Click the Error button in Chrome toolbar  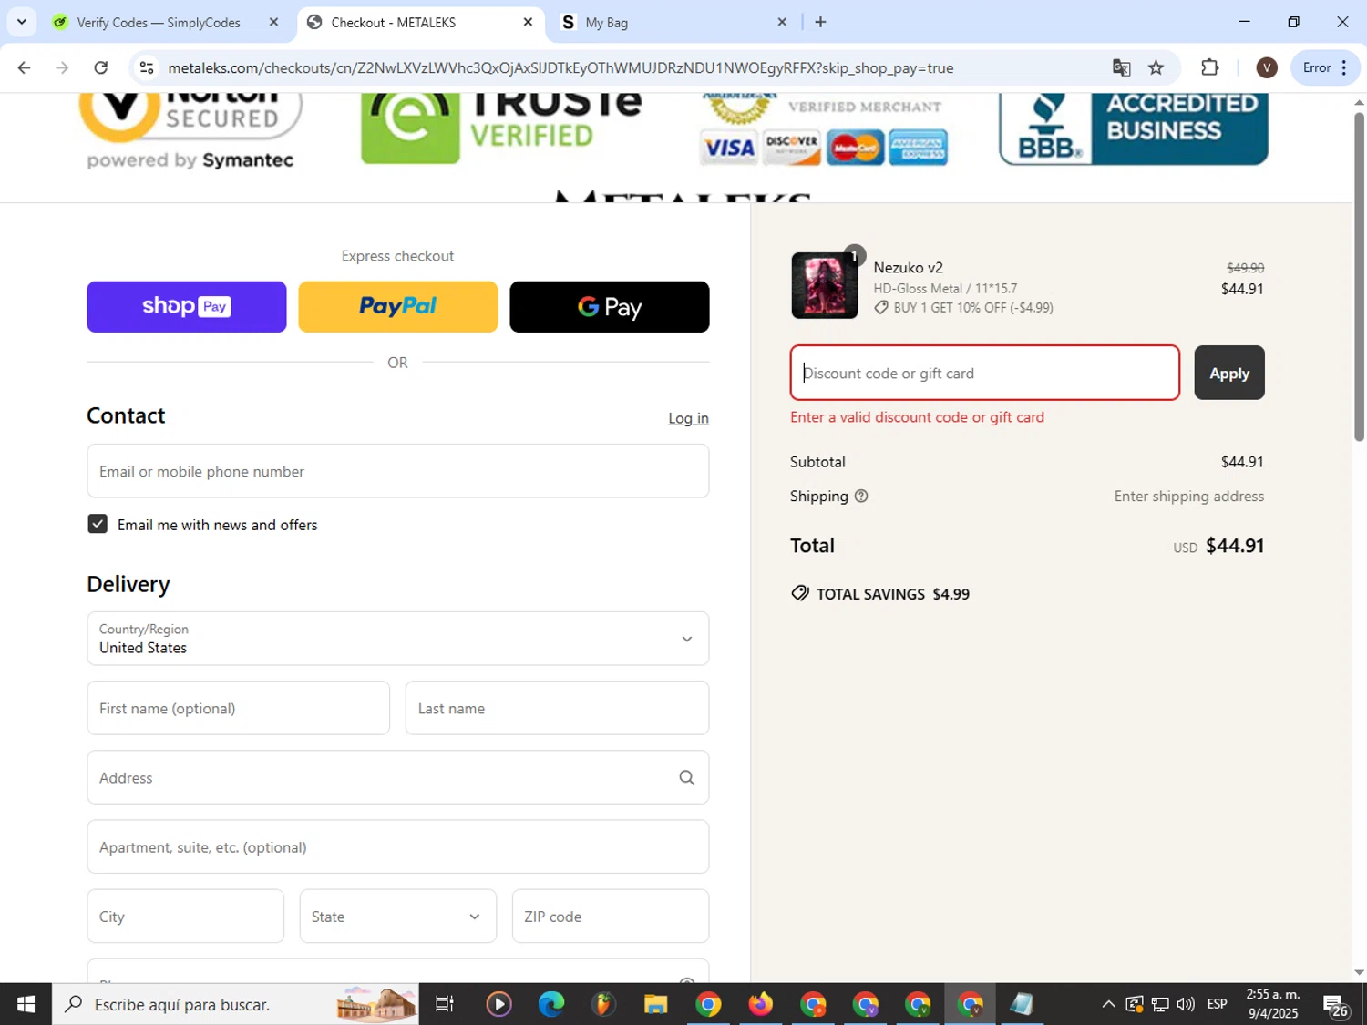[x=1317, y=67]
